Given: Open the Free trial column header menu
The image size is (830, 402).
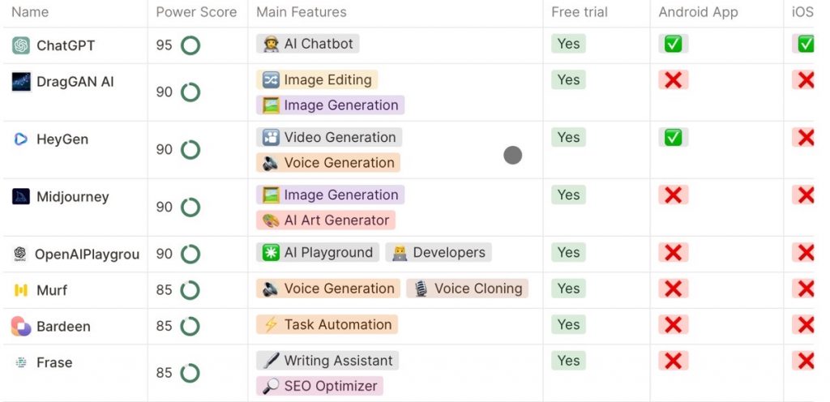Looking at the screenshot, I should [580, 12].
